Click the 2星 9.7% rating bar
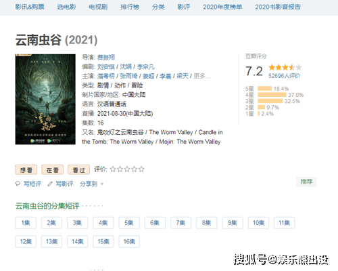Image resolution: width=338 pixels, height=271 pixels. coord(262,107)
